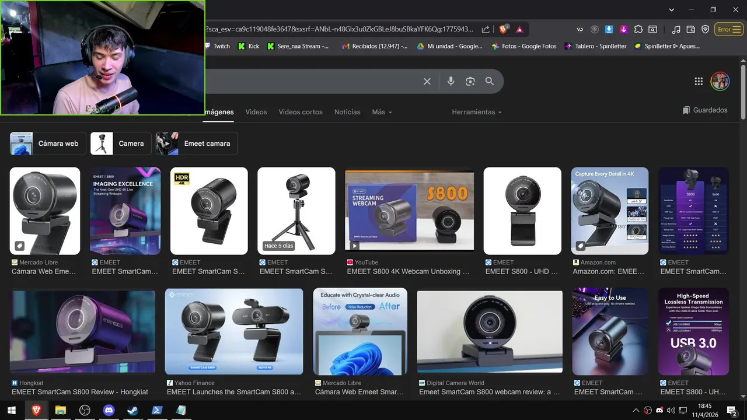Expand the Más dropdown in search tabs
This screenshot has height=420, width=747.
(382, 112)
